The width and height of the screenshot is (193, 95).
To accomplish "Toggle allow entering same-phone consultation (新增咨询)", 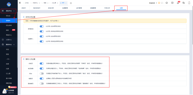I will [42, 31].
